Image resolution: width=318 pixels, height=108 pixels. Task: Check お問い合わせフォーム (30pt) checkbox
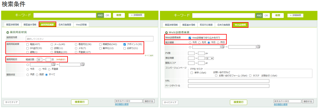point(216,76)
